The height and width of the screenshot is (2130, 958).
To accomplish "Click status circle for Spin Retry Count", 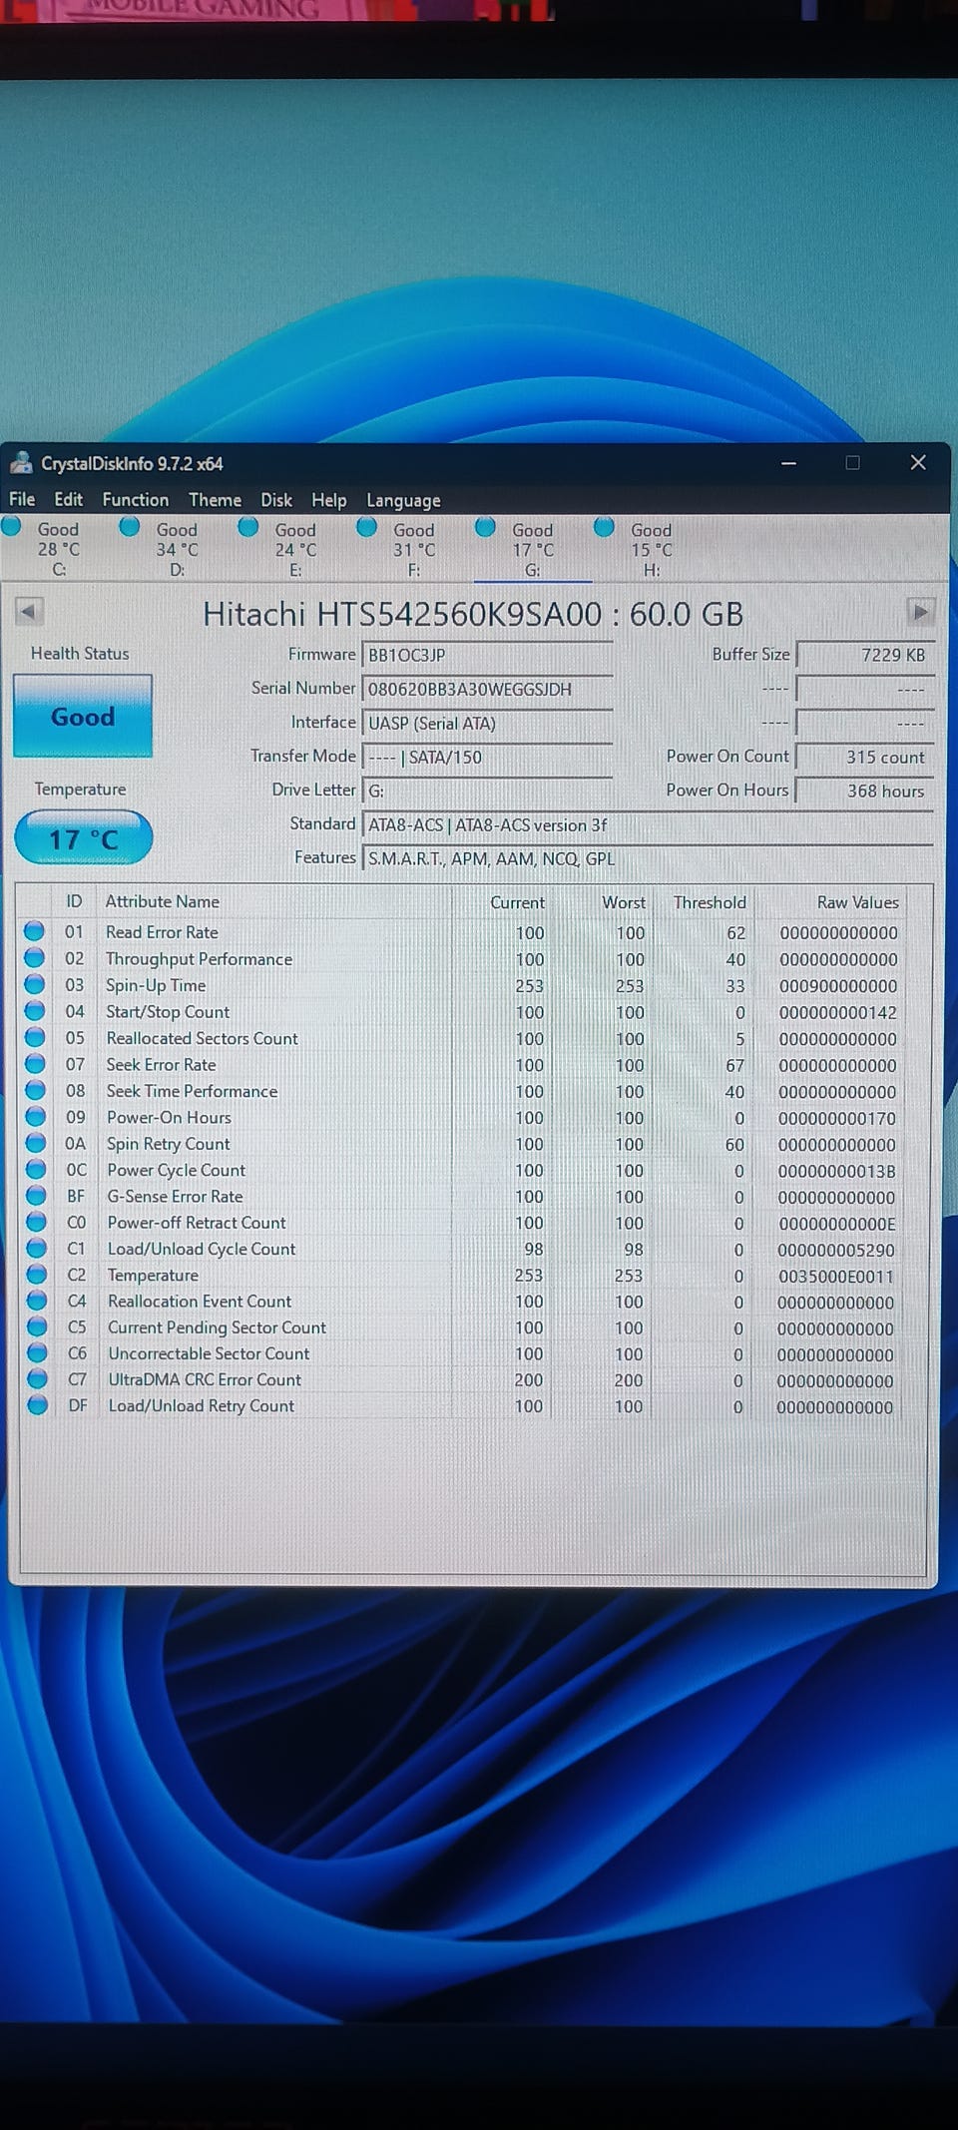I will coord(36,1143).
